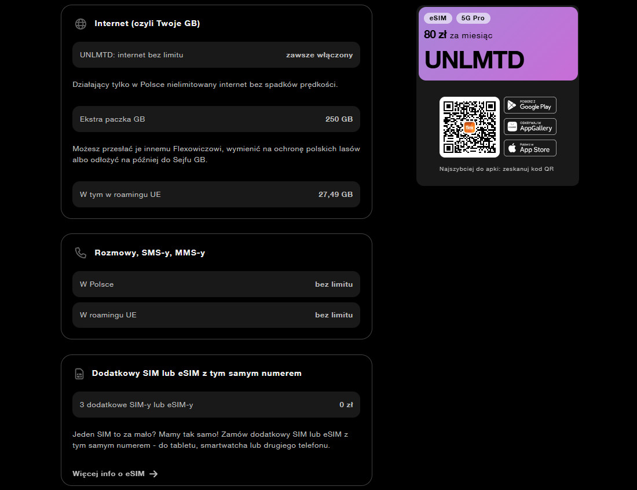
Task: Click the 5G Pro tag on plan card
Action: [473, 19]
